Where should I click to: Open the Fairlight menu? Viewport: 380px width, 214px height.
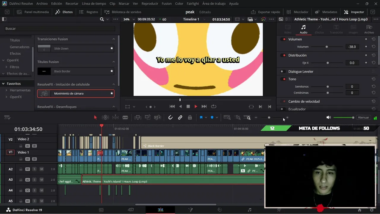(x=193, y=4)
